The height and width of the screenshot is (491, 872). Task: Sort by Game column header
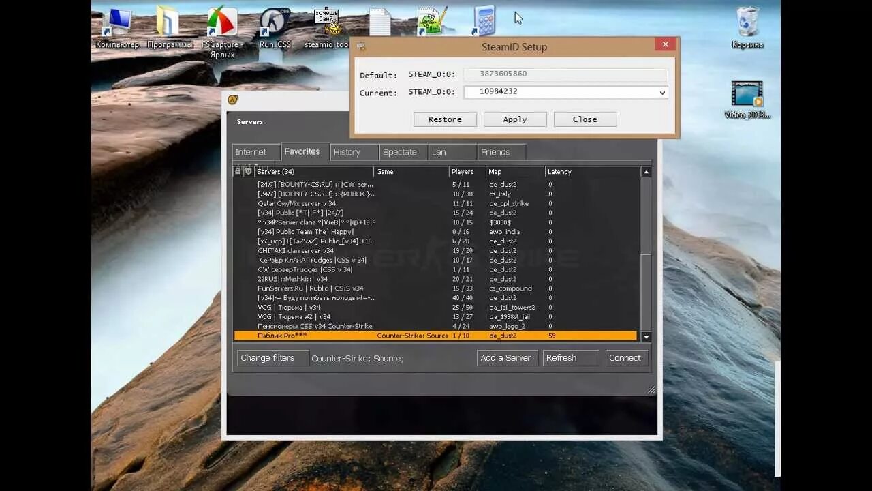click(411, 172)
